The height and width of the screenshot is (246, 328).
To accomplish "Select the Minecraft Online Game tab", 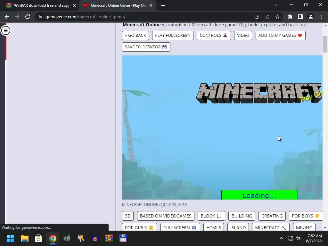I will tap(117, 5).
